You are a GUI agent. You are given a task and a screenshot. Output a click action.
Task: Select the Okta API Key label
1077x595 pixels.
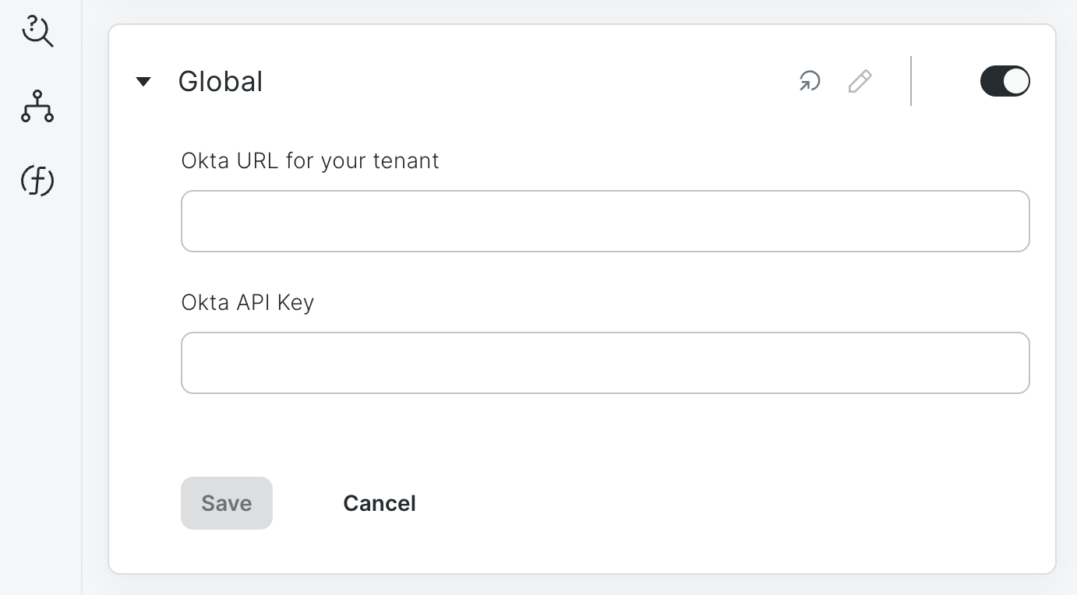[x=247, y=303]
